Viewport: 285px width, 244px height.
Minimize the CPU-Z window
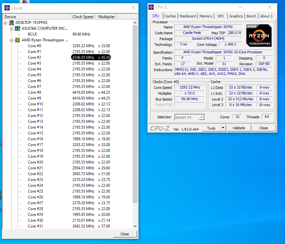(240, 7)
